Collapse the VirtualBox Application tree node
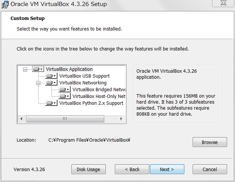The width and height of the screenshot is (235, 182). click(25, 69)
